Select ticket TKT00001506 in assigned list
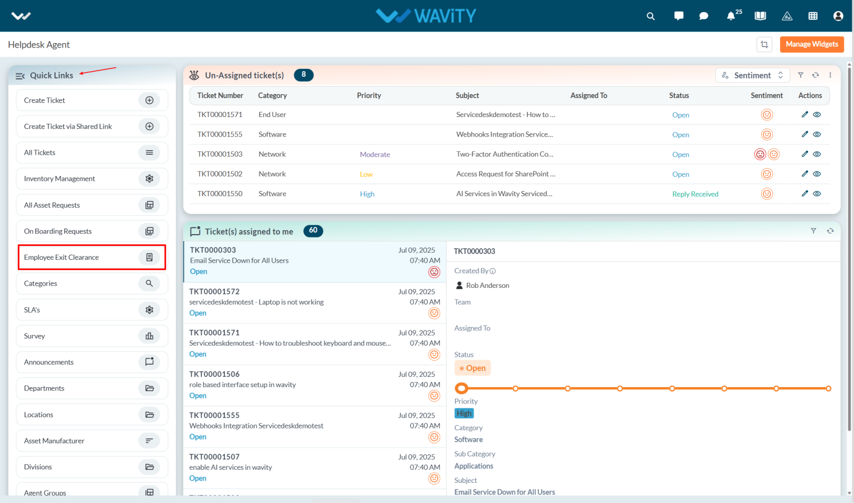The width and height of the screenshot is (854, 503). click(x=315, y=385)
